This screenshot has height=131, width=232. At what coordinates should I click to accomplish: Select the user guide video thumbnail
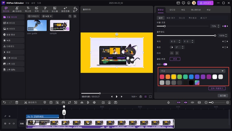37,26
